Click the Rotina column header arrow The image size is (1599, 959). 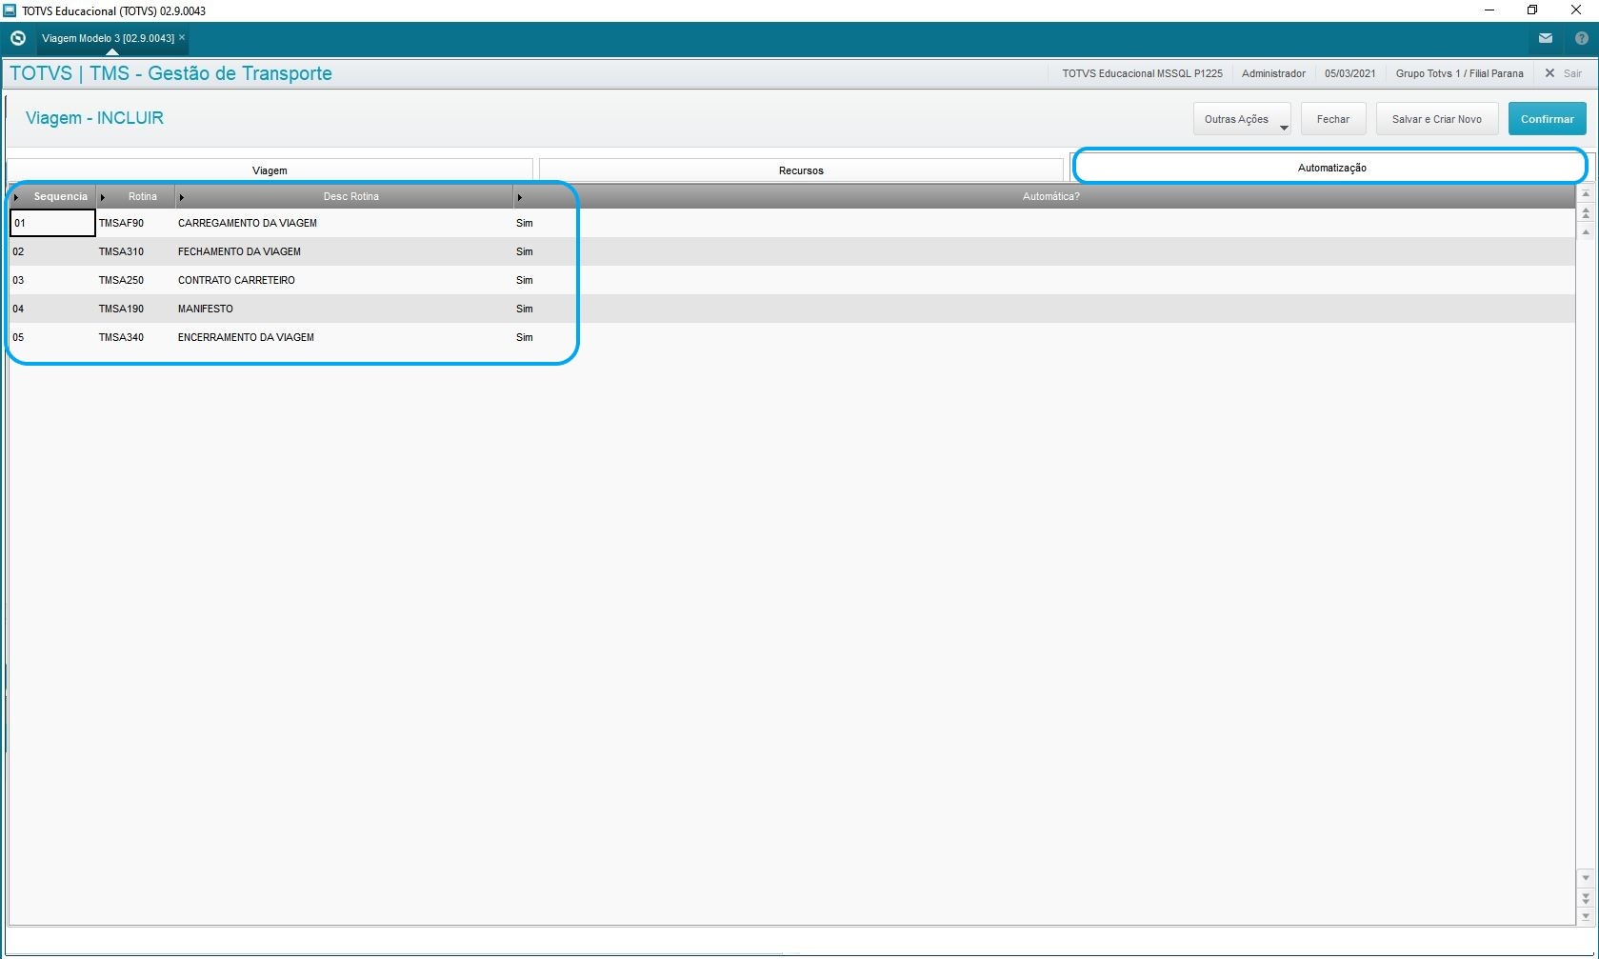pos(103,197)
